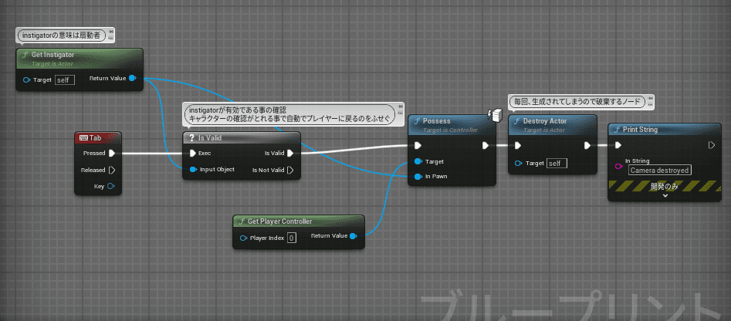
Task: Click Return Value pin of Get Player Controller
Action: 353,236
